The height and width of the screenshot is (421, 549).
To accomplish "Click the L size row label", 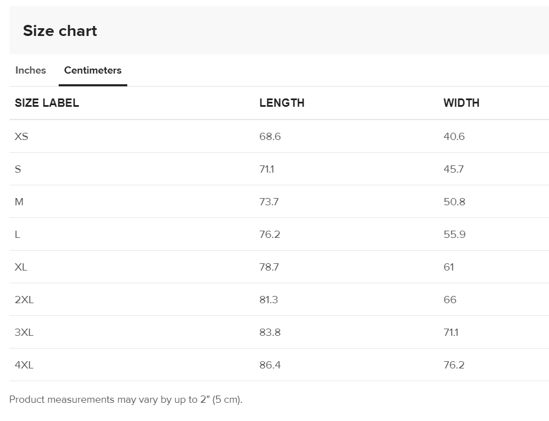I will pyautogui.click(x=18, y=234).
